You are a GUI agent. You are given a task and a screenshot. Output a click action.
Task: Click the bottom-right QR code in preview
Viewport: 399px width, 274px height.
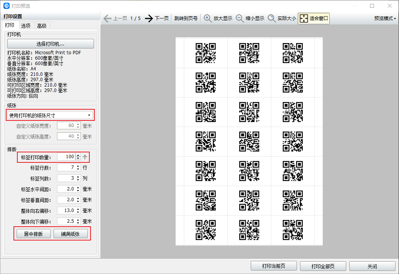click(x=293, y=230)
